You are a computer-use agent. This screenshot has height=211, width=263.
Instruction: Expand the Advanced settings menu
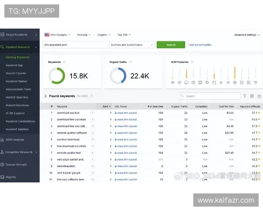tap(247, 35)
